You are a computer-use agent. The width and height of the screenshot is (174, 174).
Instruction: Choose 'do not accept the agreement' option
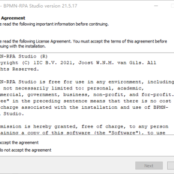[26, 150]
